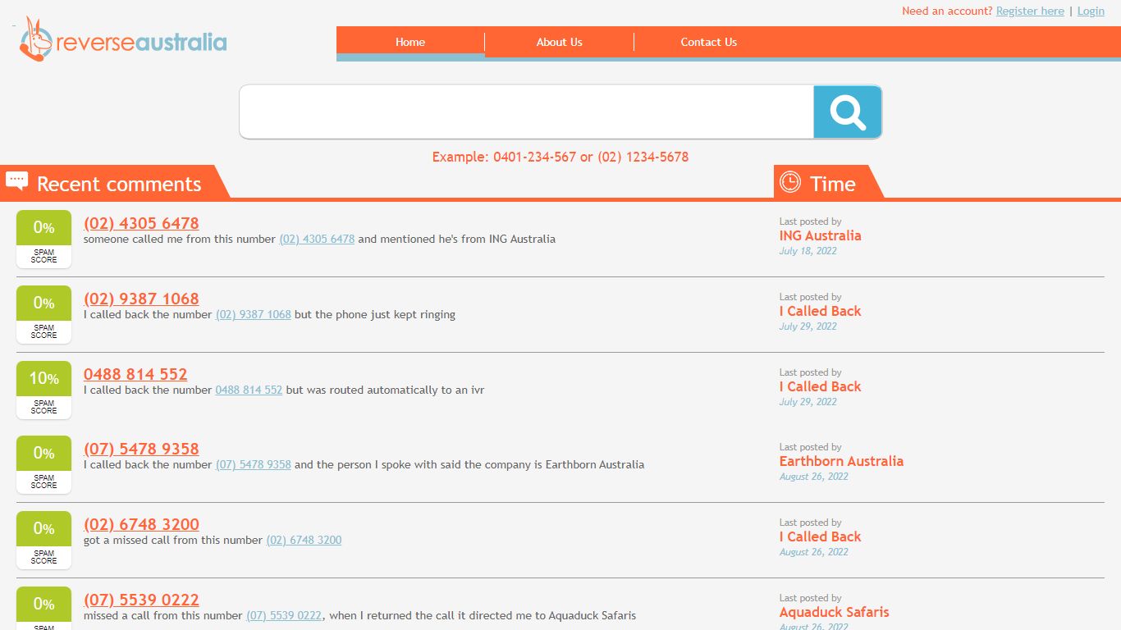Click the July 18, 2022 date

[808, 251]
